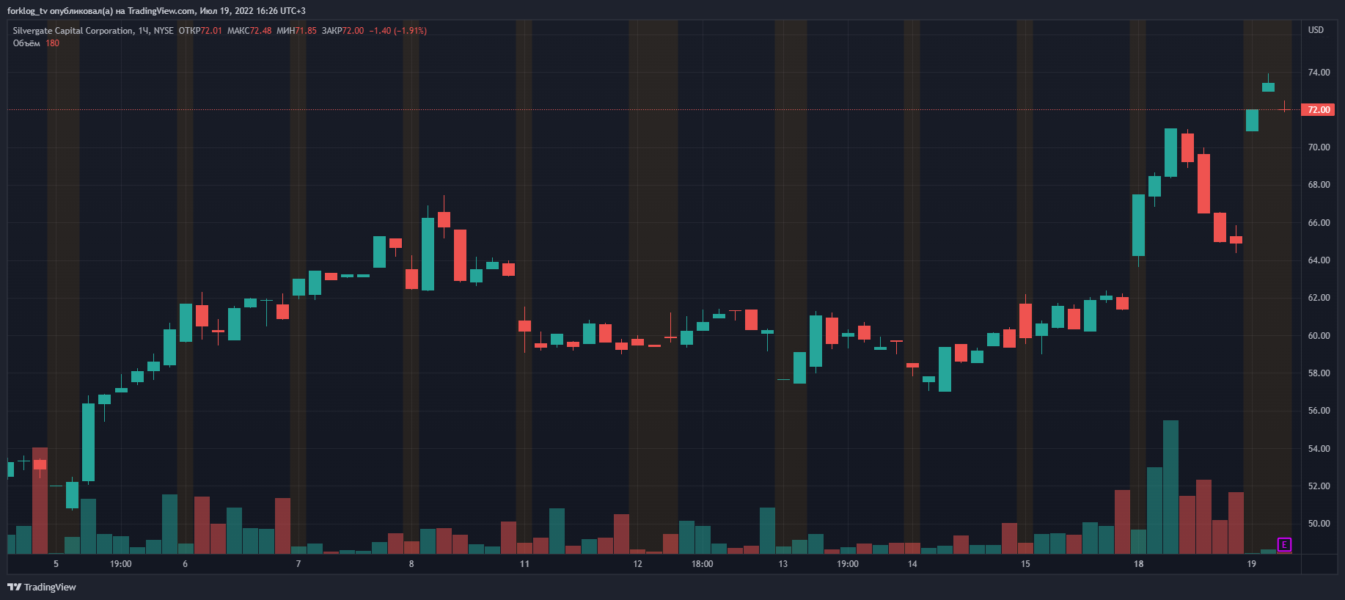This screenshot has height=600, width=1345.
Task: Click the date 11 time axis label
Action: pyautogui.click(x=524, y=564)
